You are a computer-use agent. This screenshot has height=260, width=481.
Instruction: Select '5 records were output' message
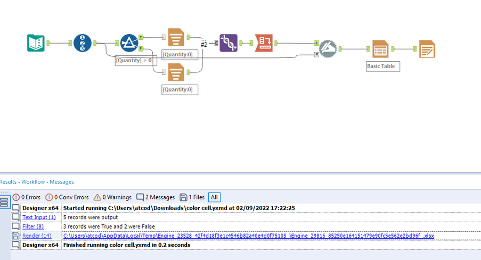[91, 217]
